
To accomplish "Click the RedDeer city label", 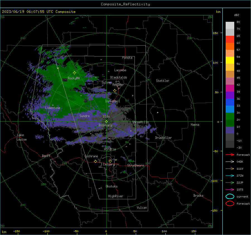I will (118, 85).
